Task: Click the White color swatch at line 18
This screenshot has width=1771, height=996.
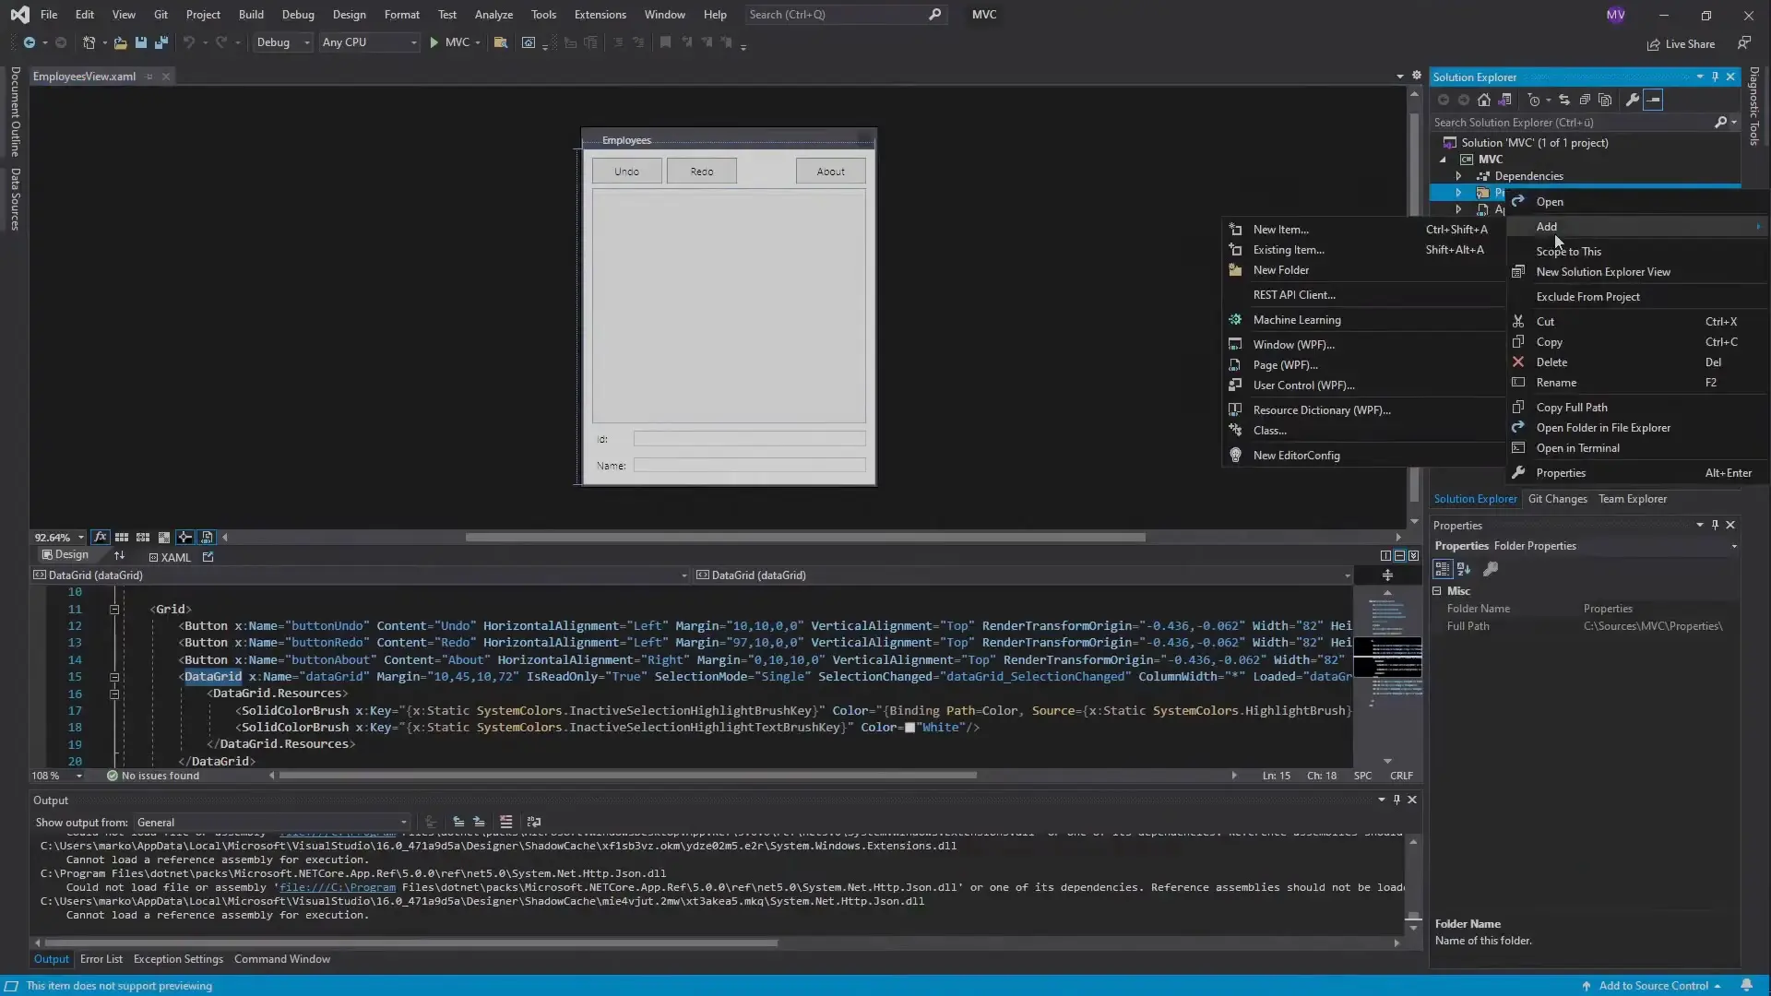Action: pyautogui.click(x=909, y=728)
